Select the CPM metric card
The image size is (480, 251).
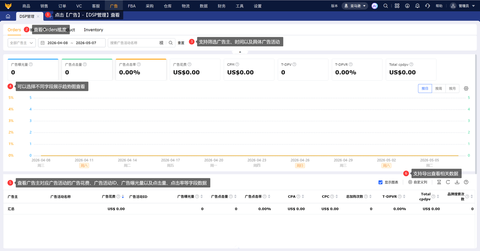tap(249, 70)
